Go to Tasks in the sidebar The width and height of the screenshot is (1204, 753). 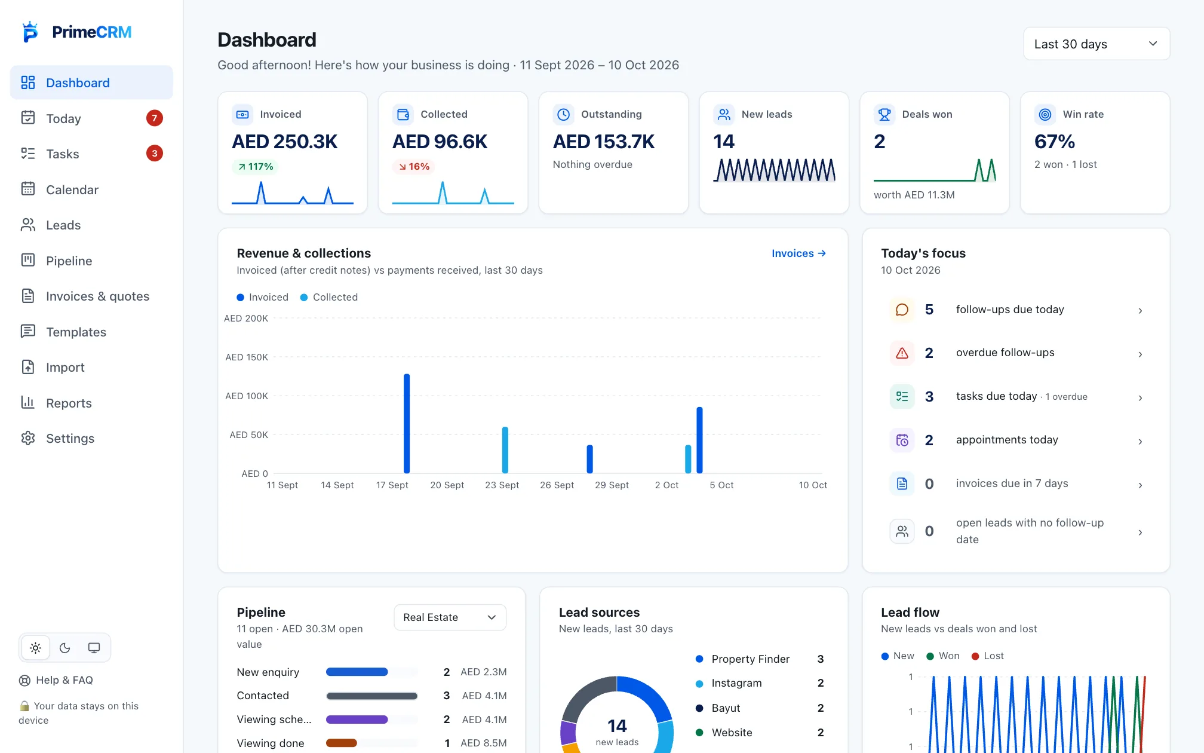(x=91, y=154)
